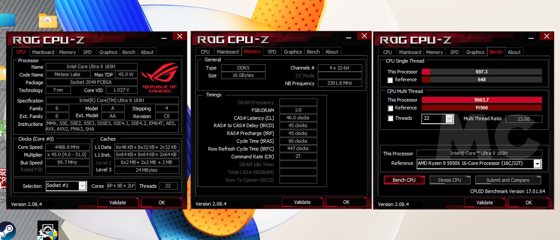This screenshot has width=560, height=240.
Task: Close the CPU-Z Bench window
Action: (x=546, y=36)
